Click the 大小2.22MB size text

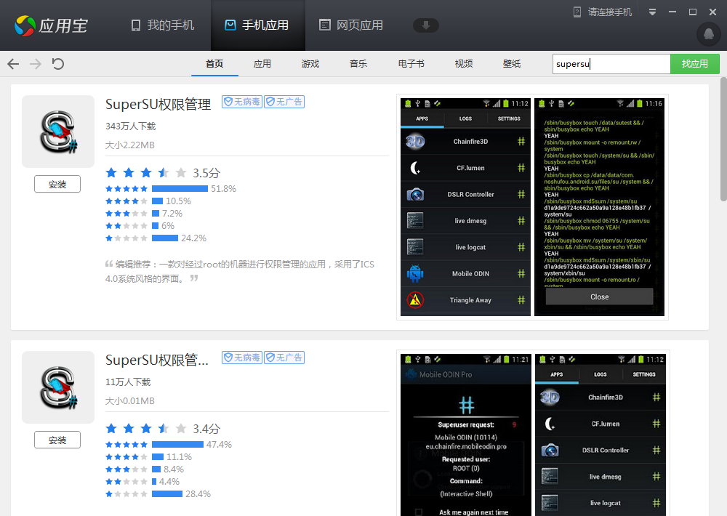[x=130, y=145]
